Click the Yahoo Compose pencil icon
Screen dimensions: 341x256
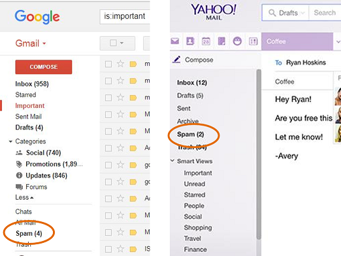[176, 60]
